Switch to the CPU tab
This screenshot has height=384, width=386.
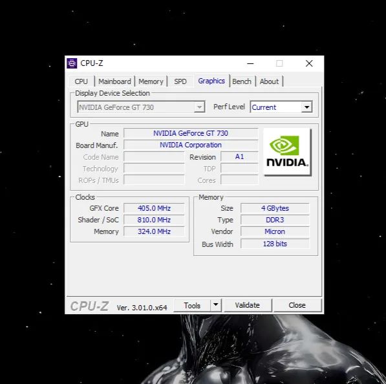[81, 81]
